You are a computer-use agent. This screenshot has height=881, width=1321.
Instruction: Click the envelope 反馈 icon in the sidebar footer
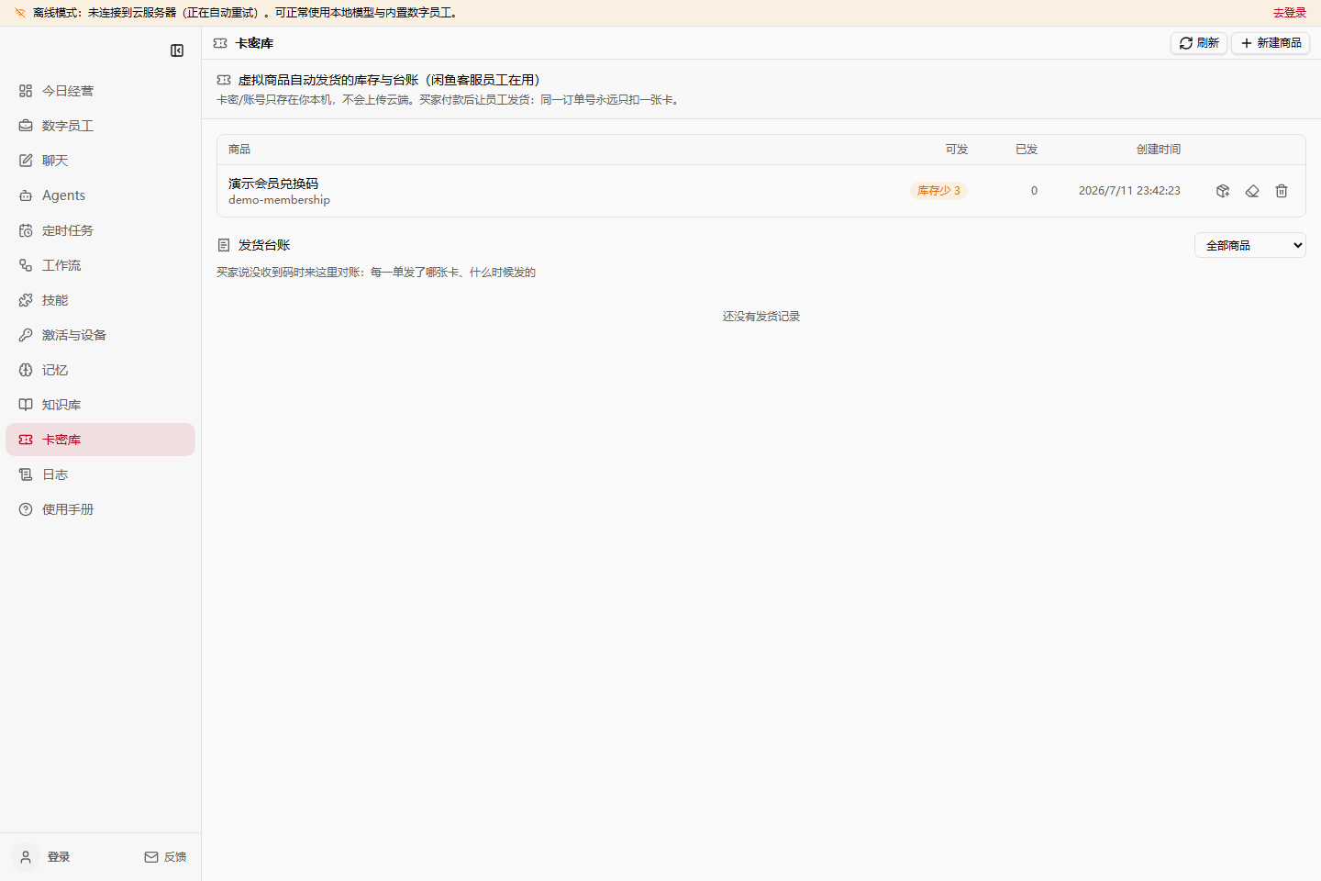tap(151, 857)
